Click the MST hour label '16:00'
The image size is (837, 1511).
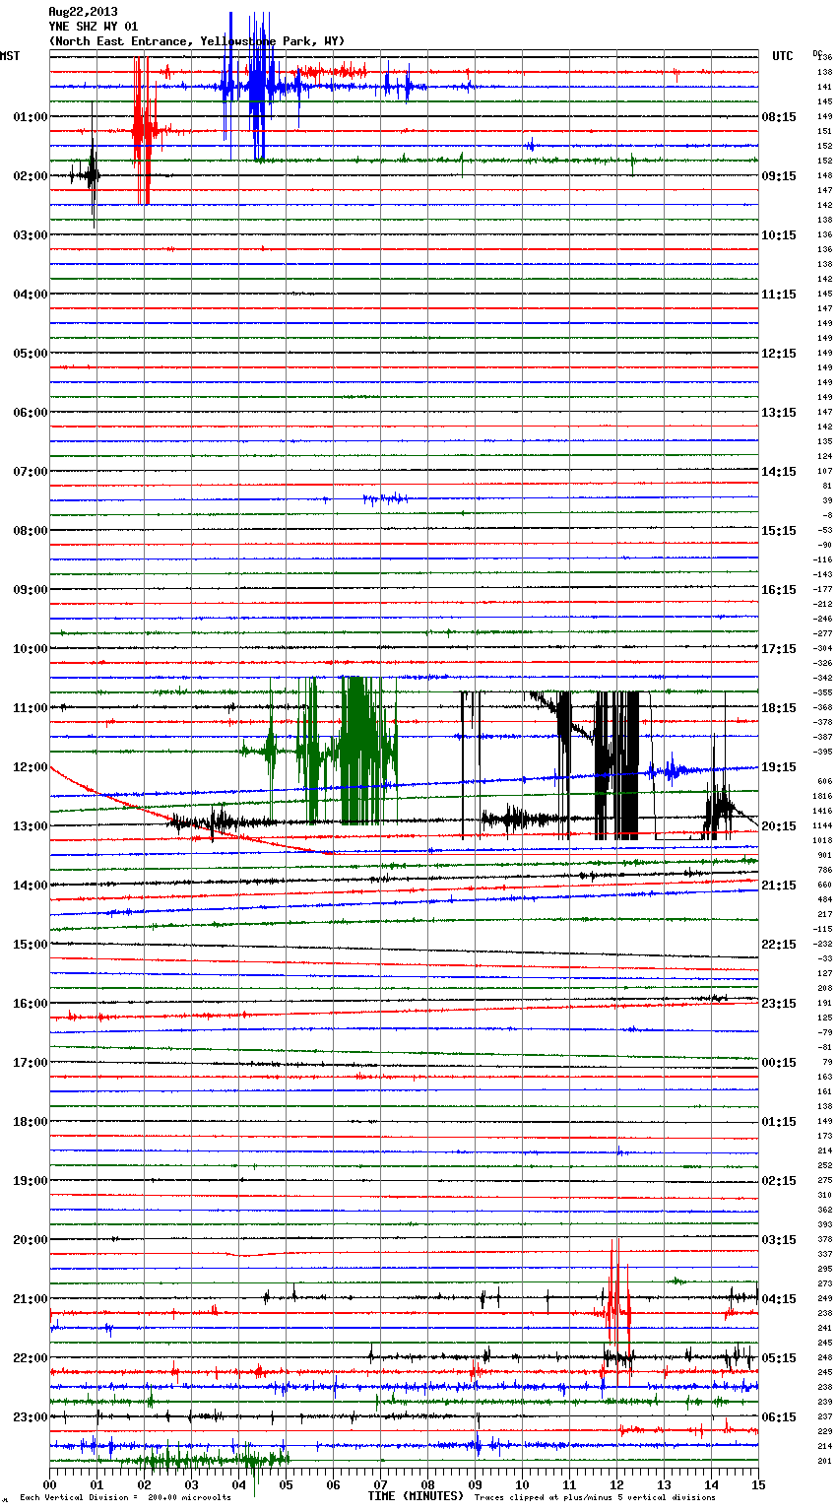[31, 1004]
